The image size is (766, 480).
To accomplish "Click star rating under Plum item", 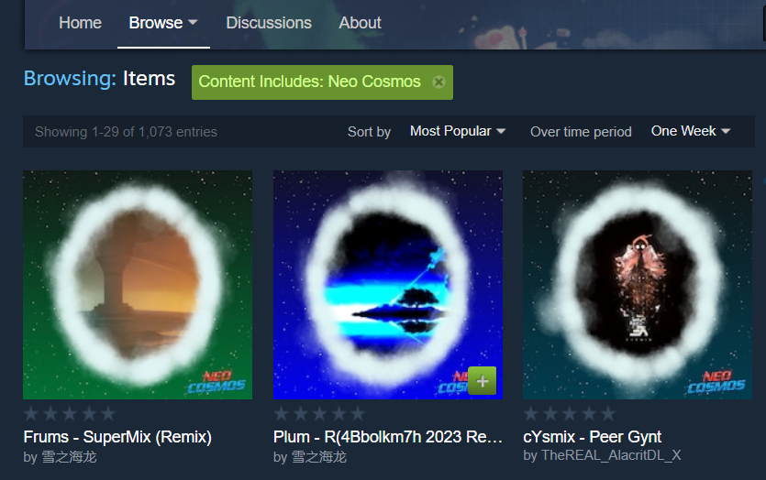I will (x=319, y=414).
